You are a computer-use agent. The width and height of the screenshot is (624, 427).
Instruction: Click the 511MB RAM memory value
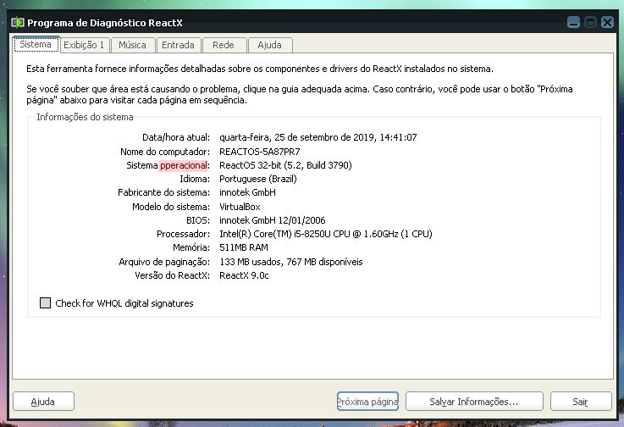point(244,247)
